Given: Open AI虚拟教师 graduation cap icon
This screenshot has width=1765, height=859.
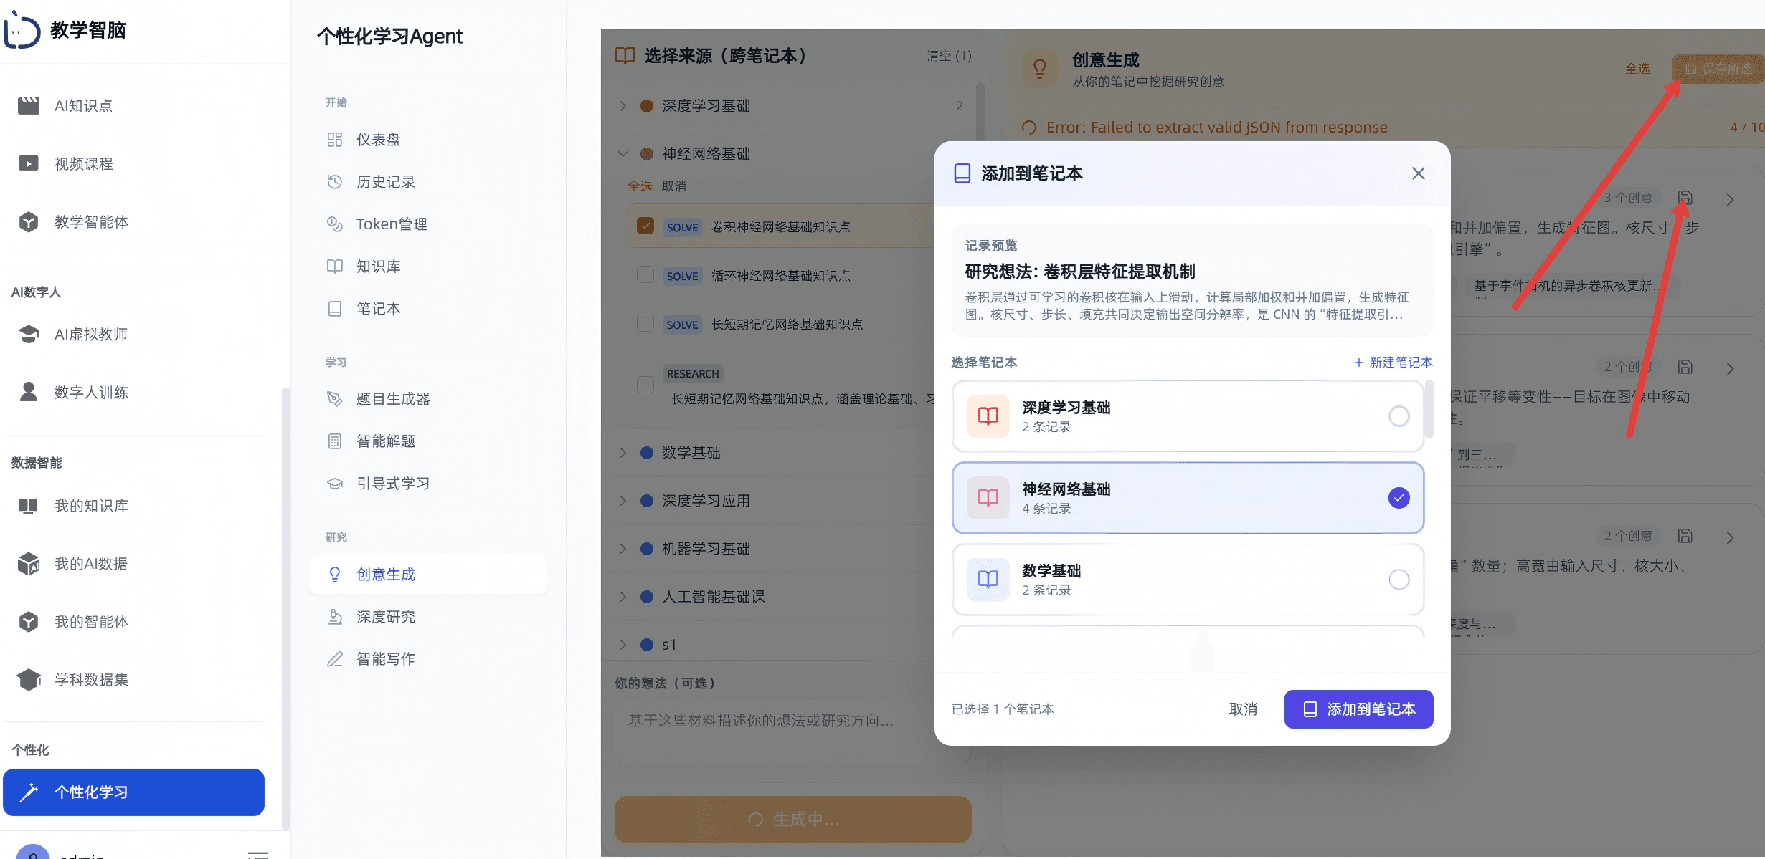Looking at the screenshot, I should [29, 334].
